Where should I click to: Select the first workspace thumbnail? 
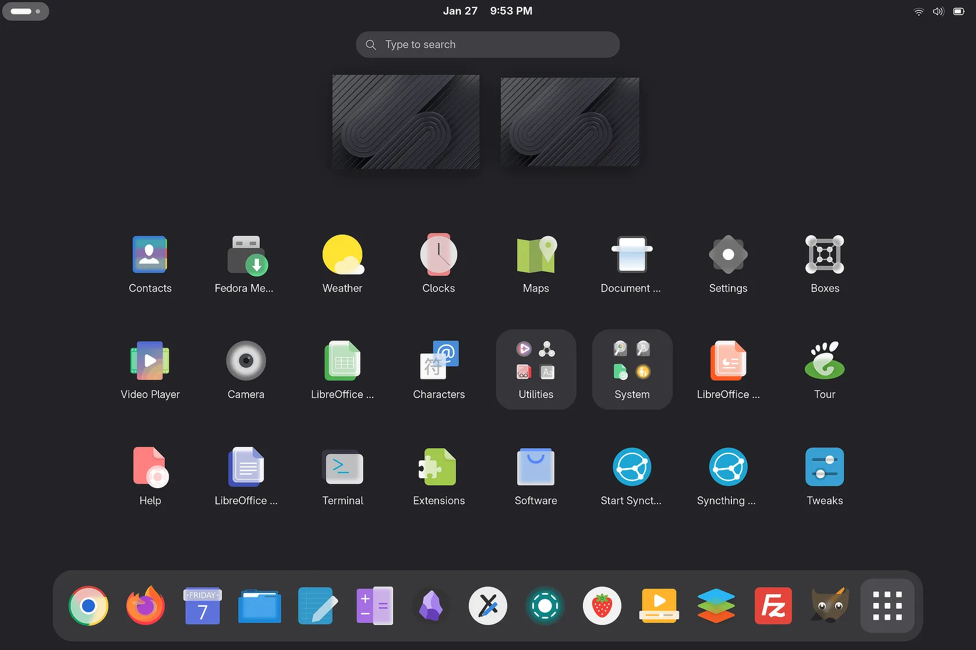click(x=406, y=122)
